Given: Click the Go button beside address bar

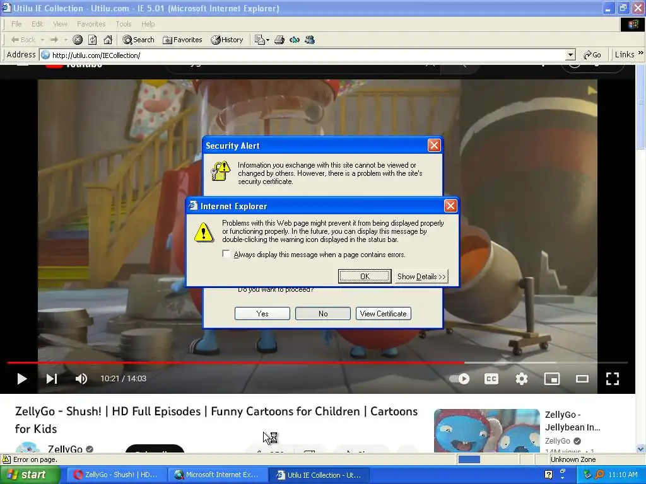Looking at the screenshot, I should point(592,55).
